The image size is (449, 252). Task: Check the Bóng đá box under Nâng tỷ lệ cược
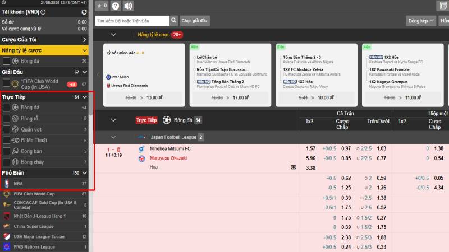point(6,61)
